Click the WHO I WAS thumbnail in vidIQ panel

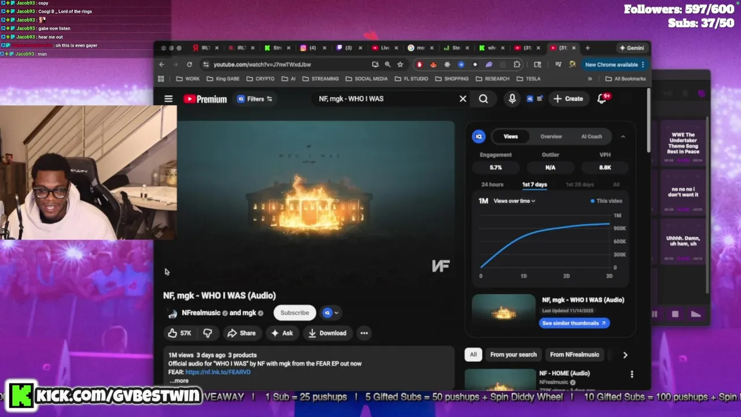504,312
